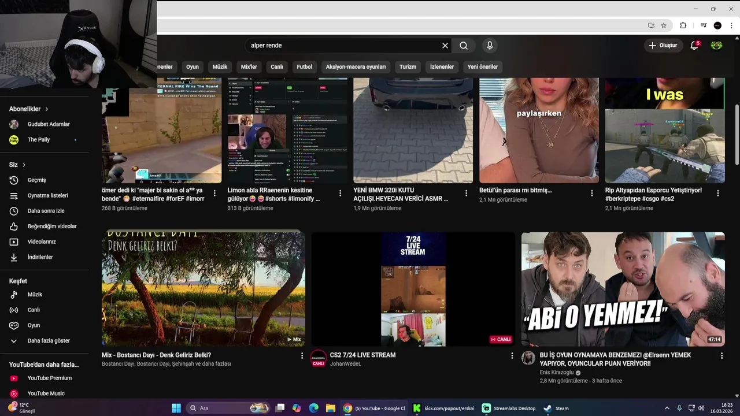This screenshot has height=416, width=740.
Task: Open options for ömer dedi ki short
Action: click(214, 193)
